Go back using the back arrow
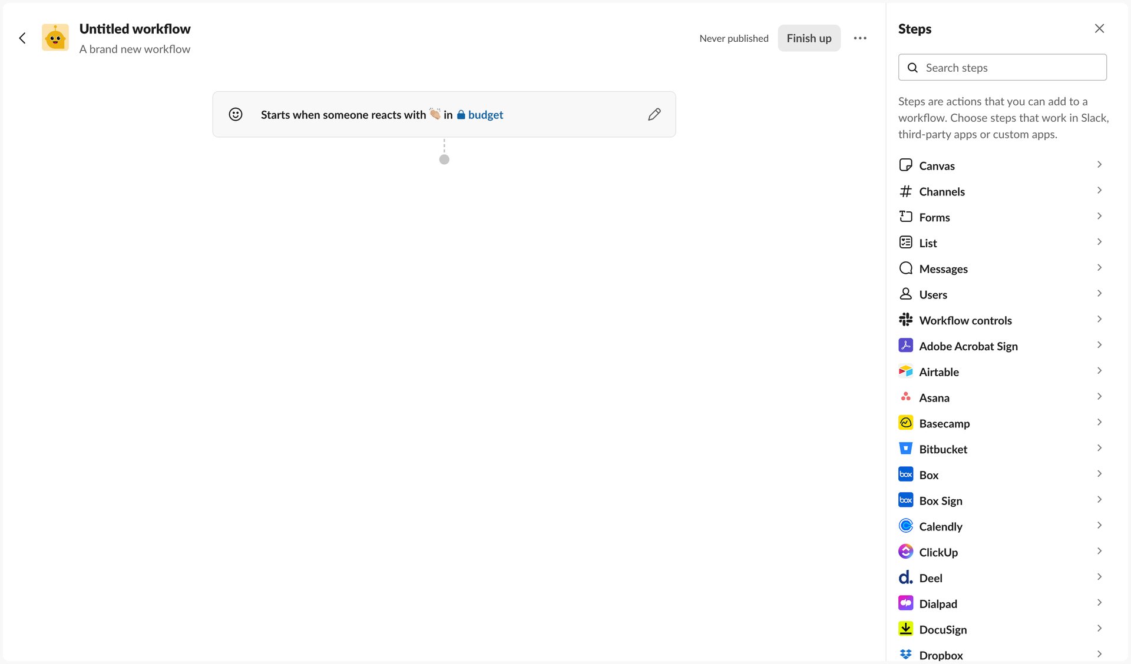The height and width of the screenshot is (664, 1131). tap(22, 38)
